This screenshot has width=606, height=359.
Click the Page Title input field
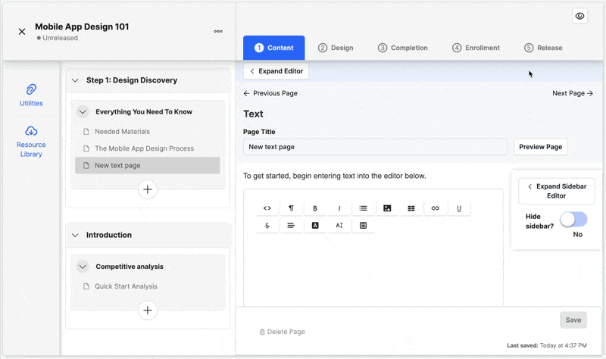click(375, 147)
